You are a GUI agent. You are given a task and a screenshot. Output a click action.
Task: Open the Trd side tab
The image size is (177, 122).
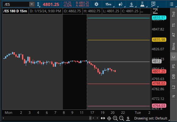174,14
